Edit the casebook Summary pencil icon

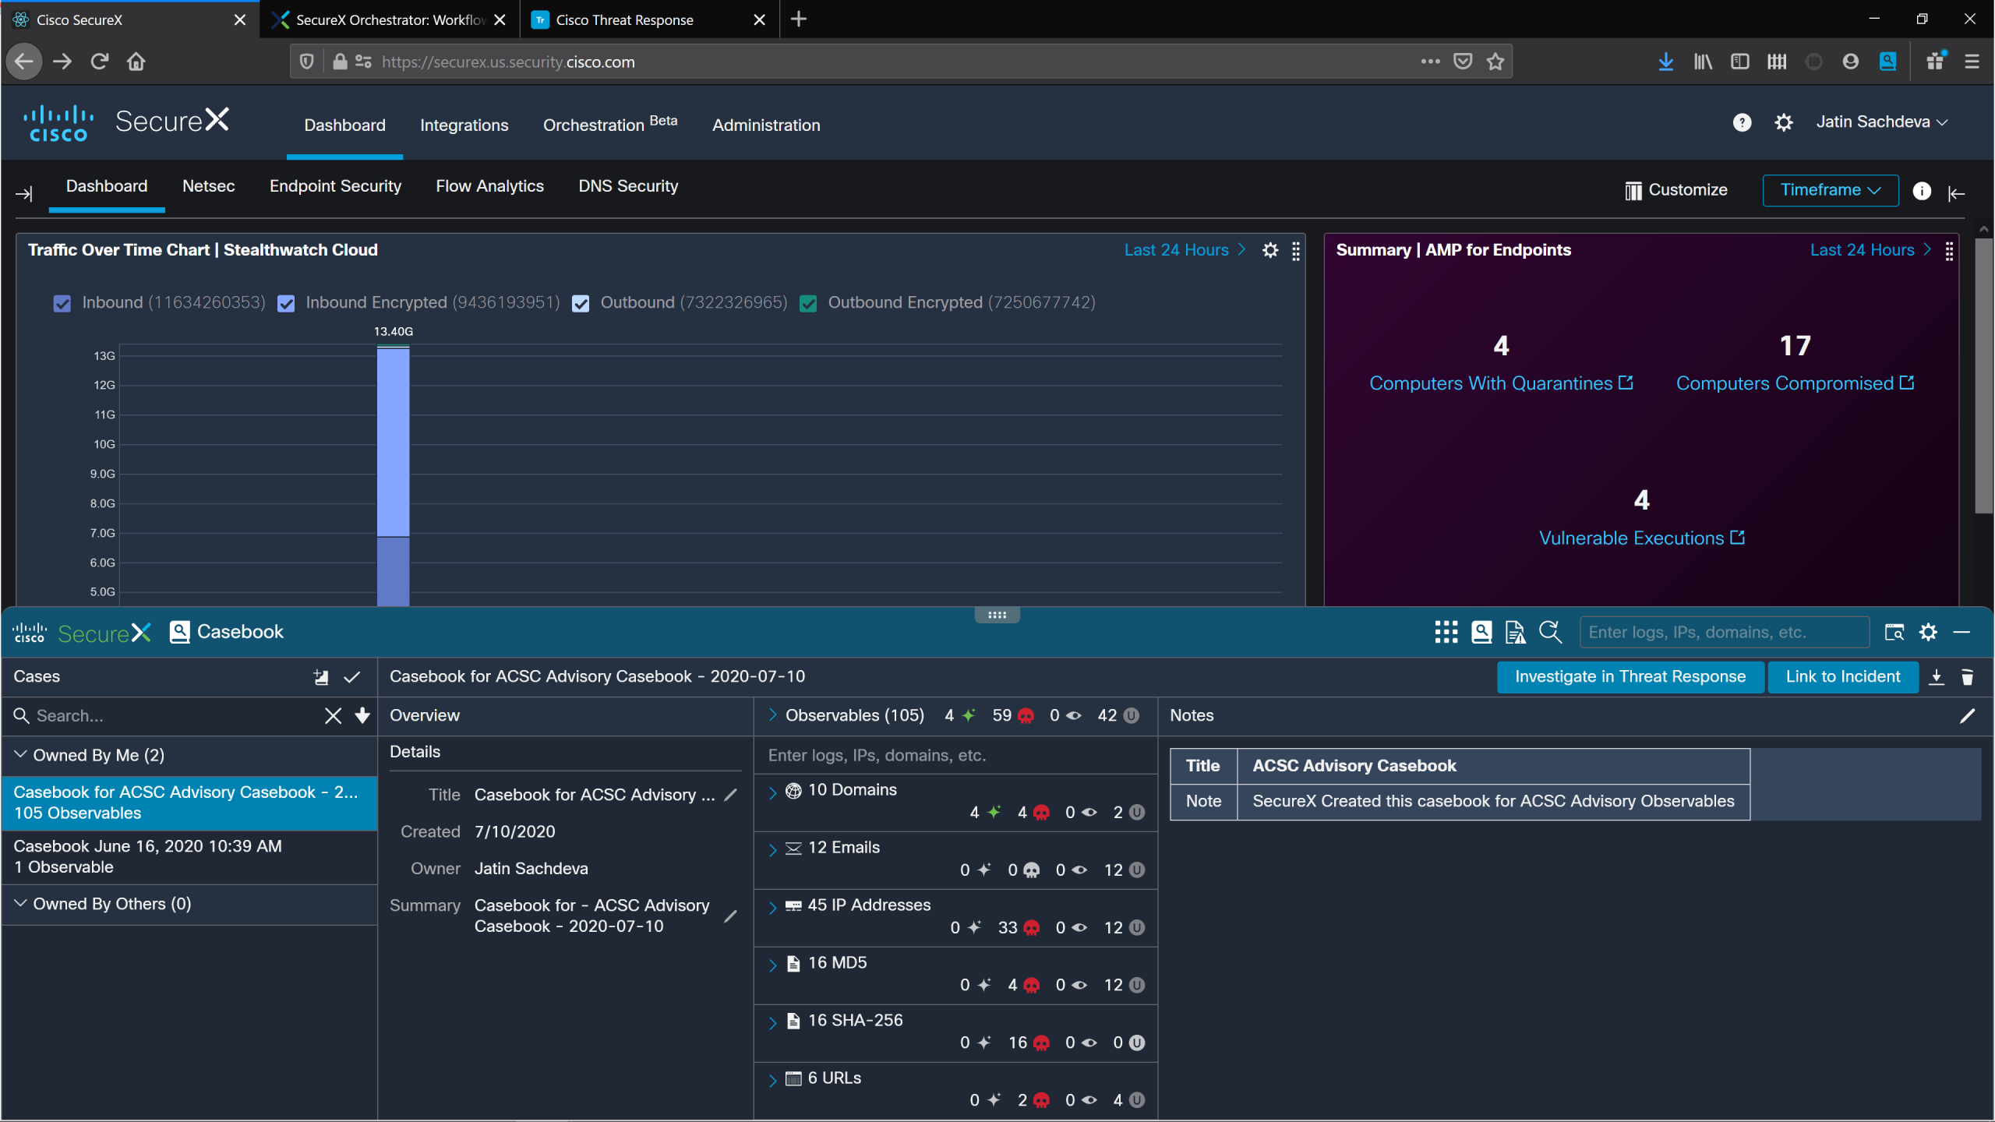click(730, 916)
